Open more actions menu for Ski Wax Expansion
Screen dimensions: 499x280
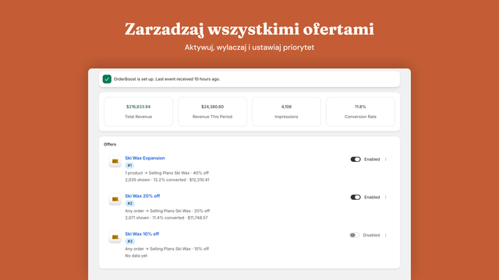[385, 159]
